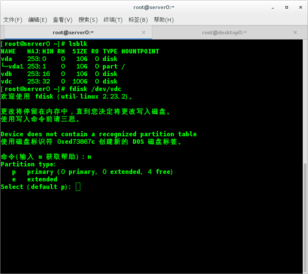Maximize the terminal window

click(x=287, y=8)
